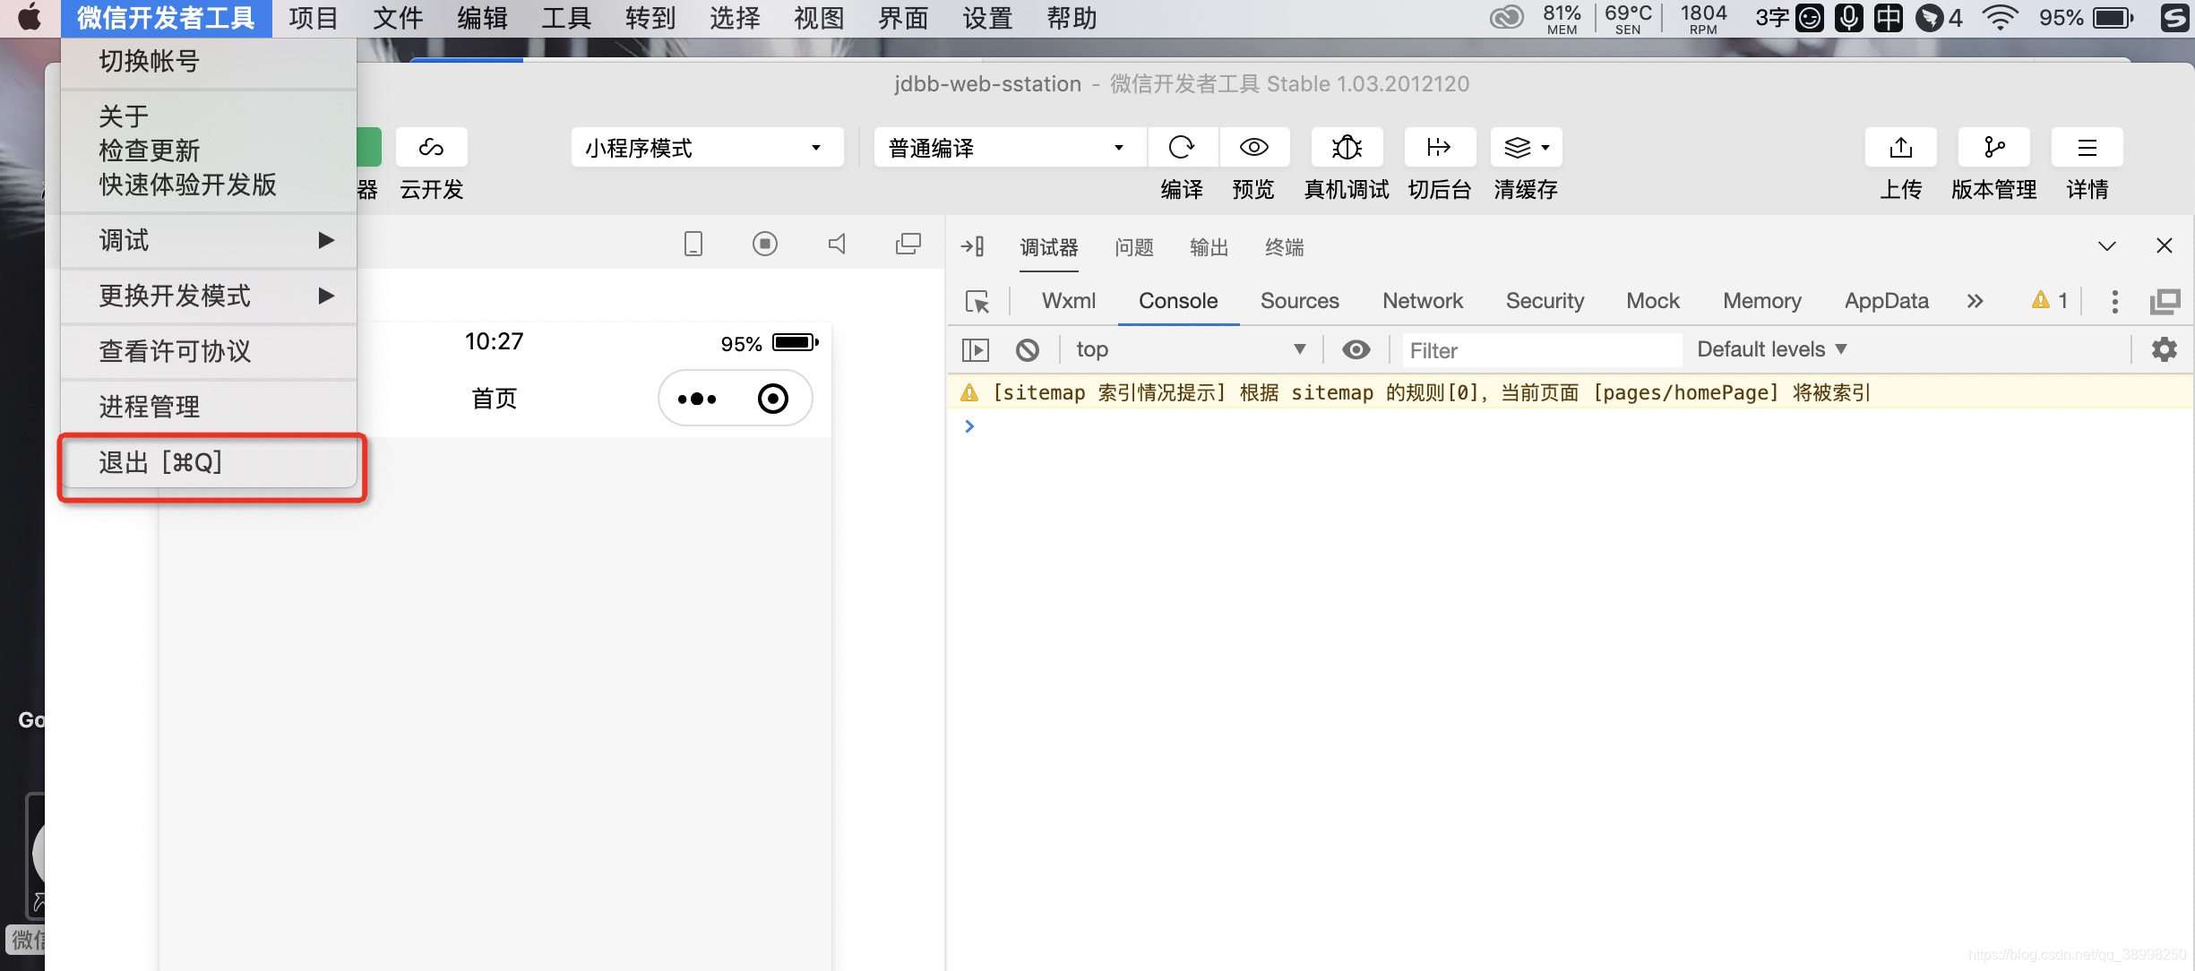
Task: Click the simulator record circle icon
Action: (764, 244)
